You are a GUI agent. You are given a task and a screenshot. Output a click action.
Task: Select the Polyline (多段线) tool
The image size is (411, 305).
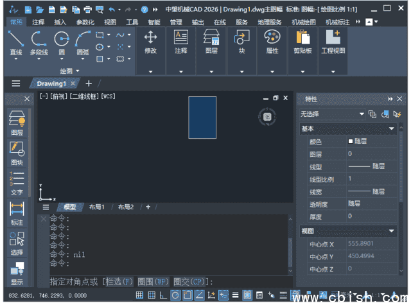(x=39, y=42)
